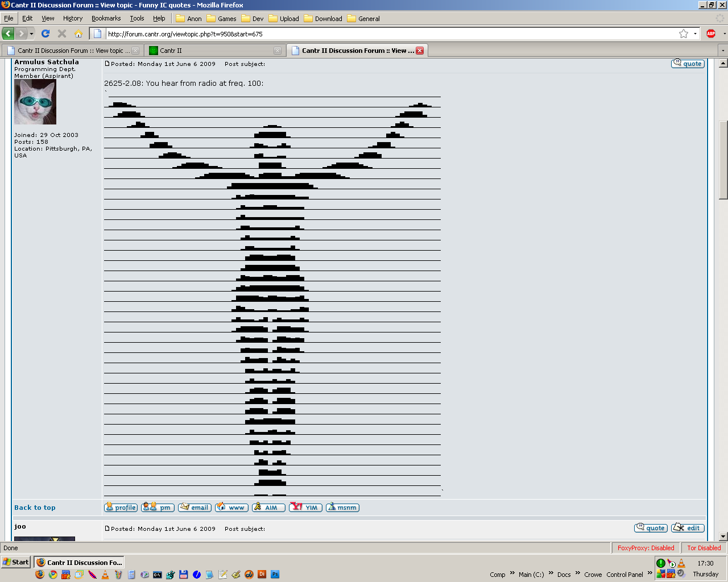The height and width of the screenshot is (582, 728).
Task: Click Armulus Satchula's cat avatar
Action: (35, 102)
